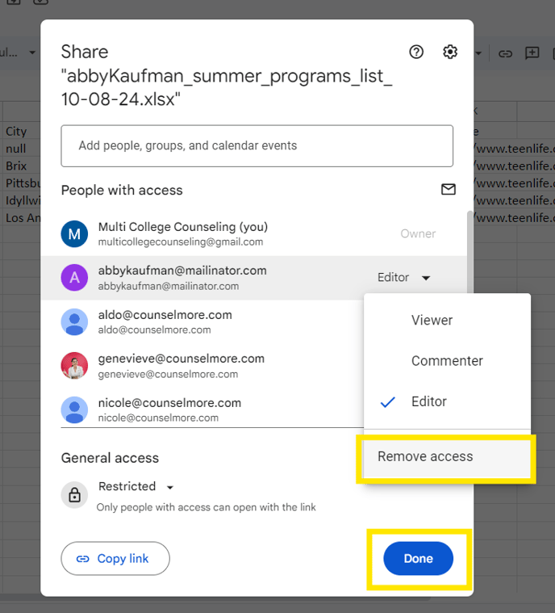Click abbykaufman's purple avatar icon
This screenshot has width=555, height=613.
pos(74,278)
